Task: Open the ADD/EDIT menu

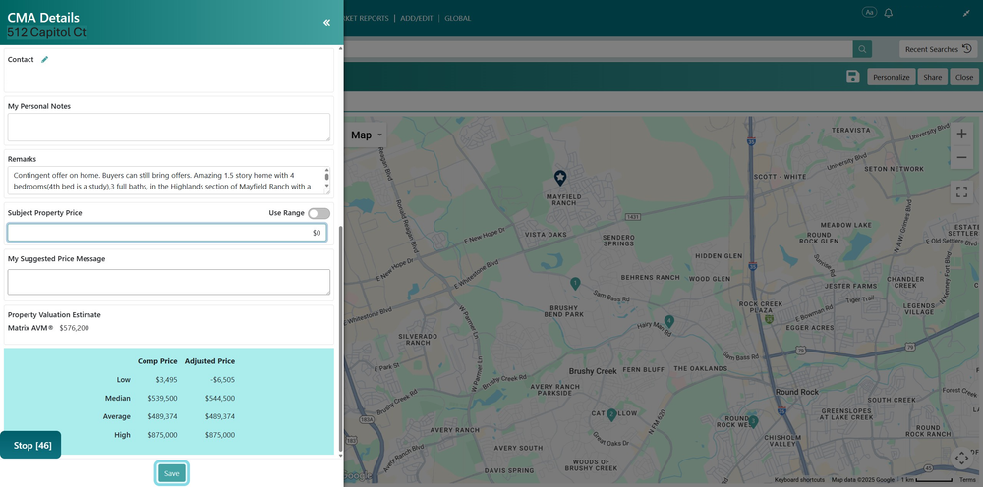Action: pos(417,18)
